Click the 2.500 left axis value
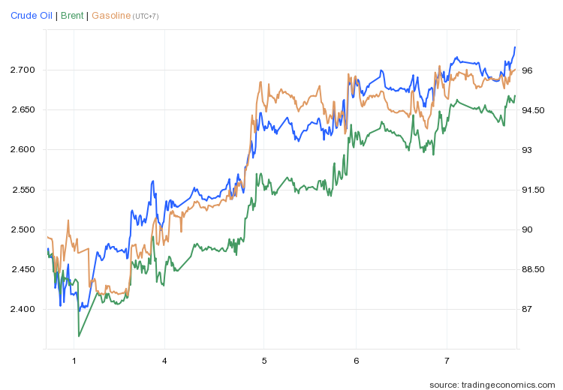Image resolution: width=563 pixels, height=390 pixels. coord(25,229)
